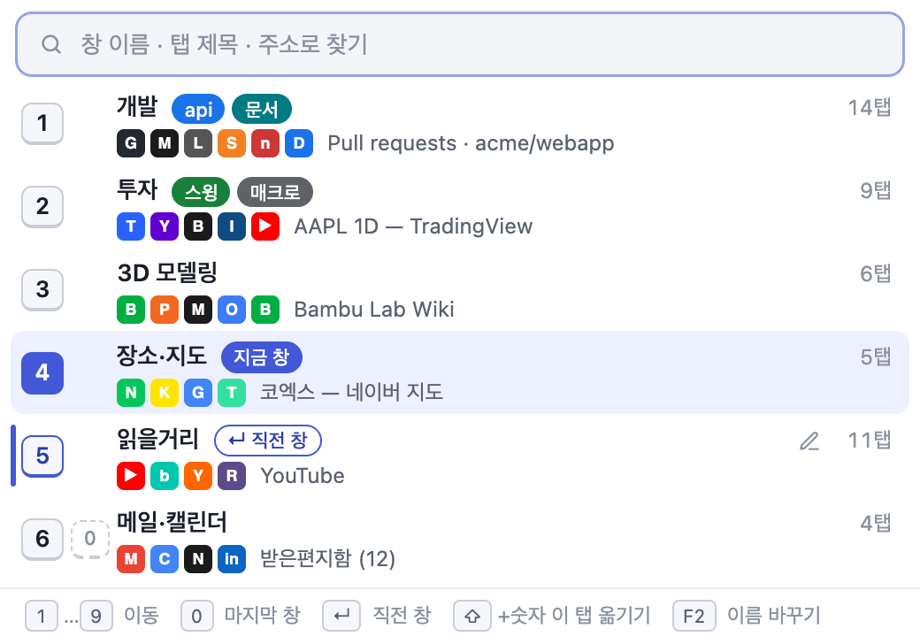Select the blue T favicon in 투자 row
Image resolution: width=920 pixels, height=644 pixels.
coord(131,226)
